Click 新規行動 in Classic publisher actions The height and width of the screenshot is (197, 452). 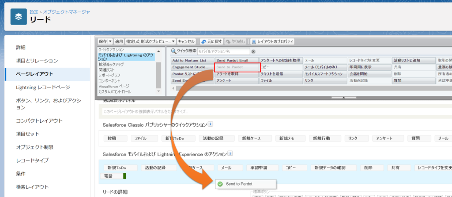(x=325, y=139)
